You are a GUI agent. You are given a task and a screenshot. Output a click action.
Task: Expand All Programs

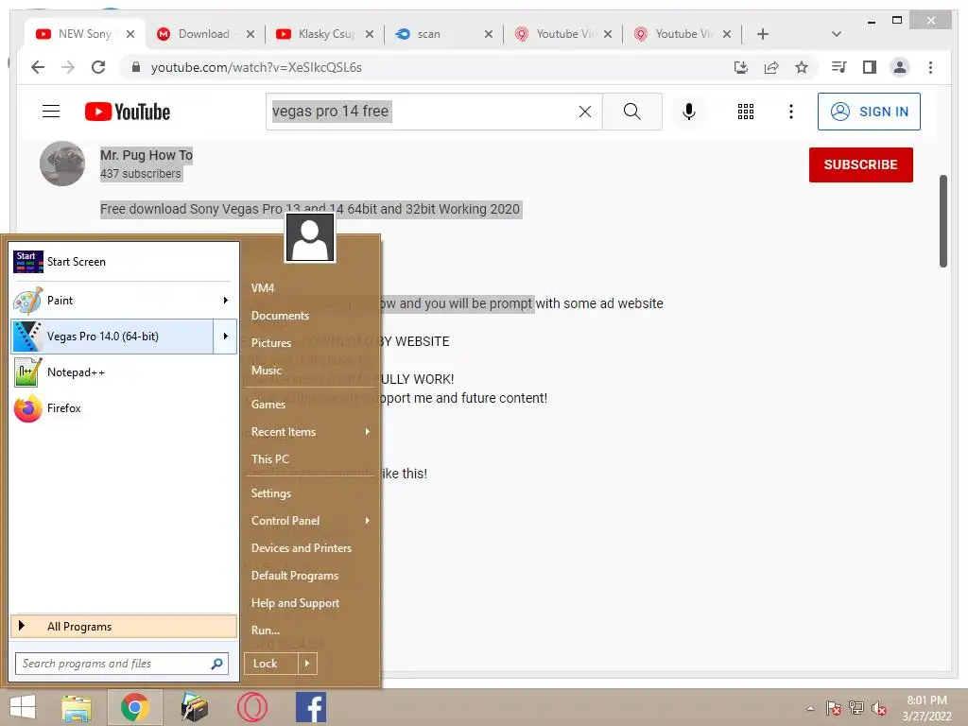(124, 627)
